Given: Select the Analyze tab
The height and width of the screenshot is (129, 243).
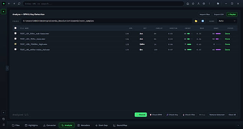Looking at the screenshot, I should point(67,125).
